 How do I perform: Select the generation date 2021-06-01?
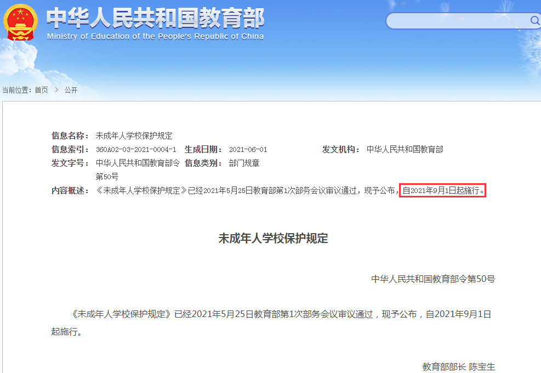(248, 150)
